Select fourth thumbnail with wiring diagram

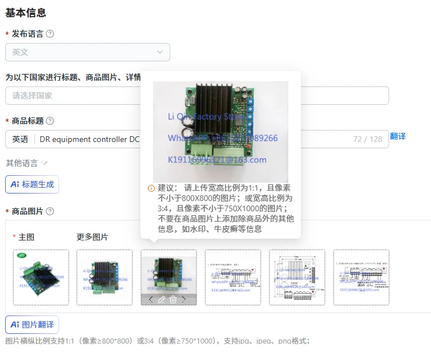233,278
